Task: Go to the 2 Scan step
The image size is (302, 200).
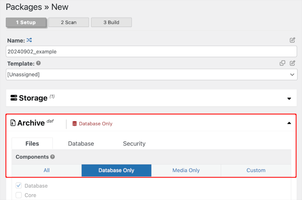Action: tap(68, 22)
